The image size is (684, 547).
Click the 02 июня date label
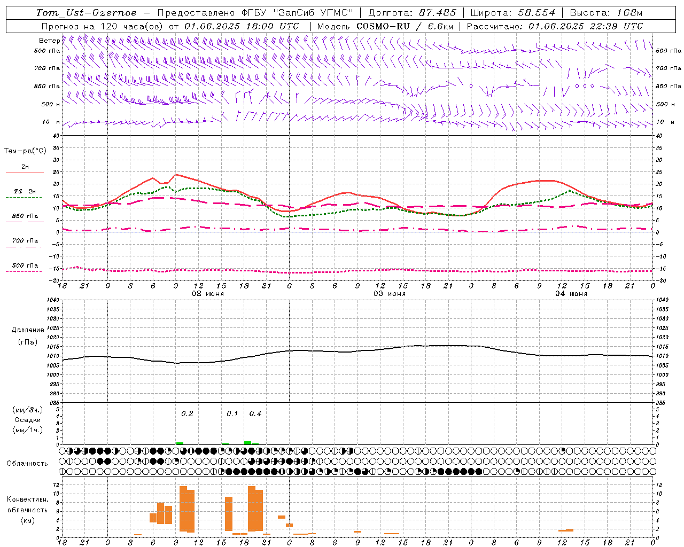[208, 294]
